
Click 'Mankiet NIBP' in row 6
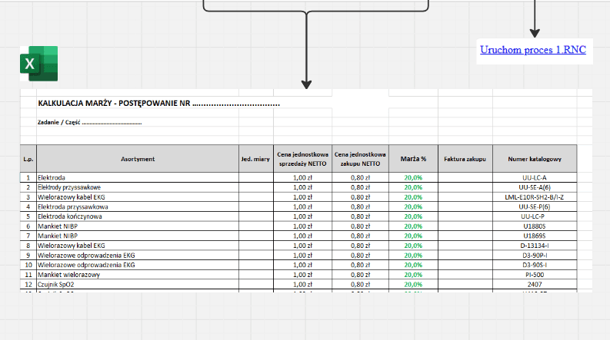tap(138, 226)
